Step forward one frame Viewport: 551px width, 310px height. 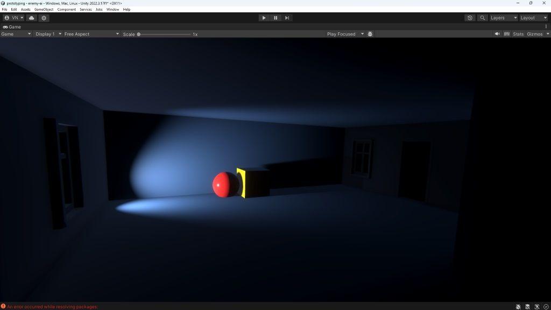[x=287, y=17]
